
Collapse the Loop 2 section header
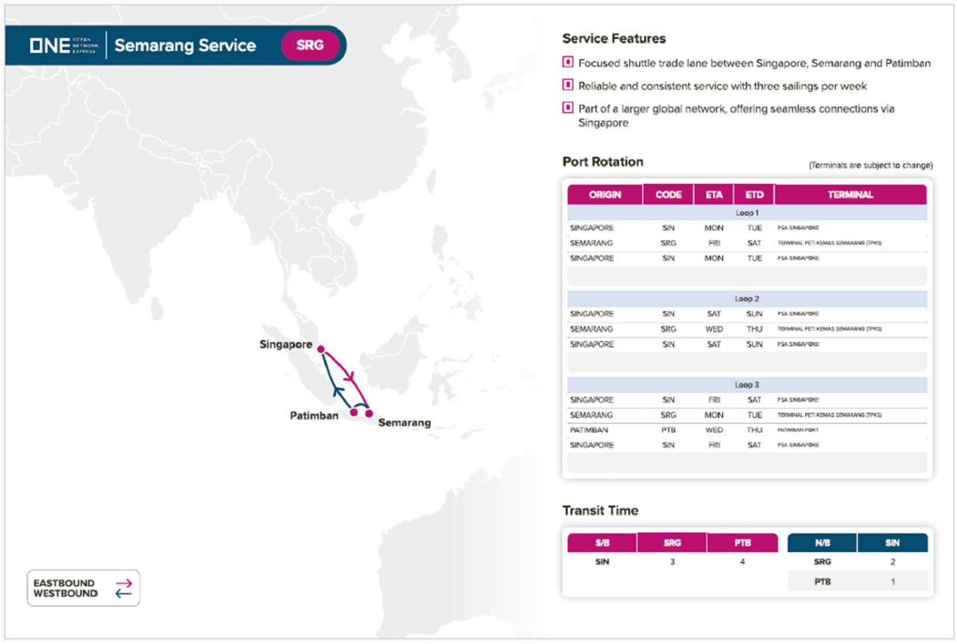point(747,298)
